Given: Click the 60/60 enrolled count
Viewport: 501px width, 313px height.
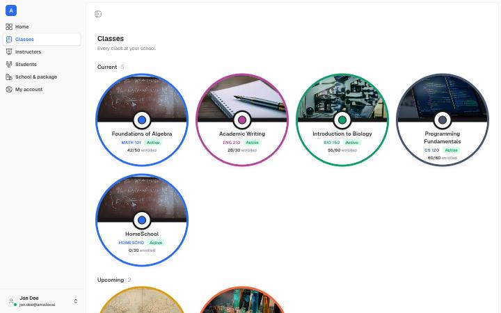Looking at the screenshot, I should (x=443, y=158).
